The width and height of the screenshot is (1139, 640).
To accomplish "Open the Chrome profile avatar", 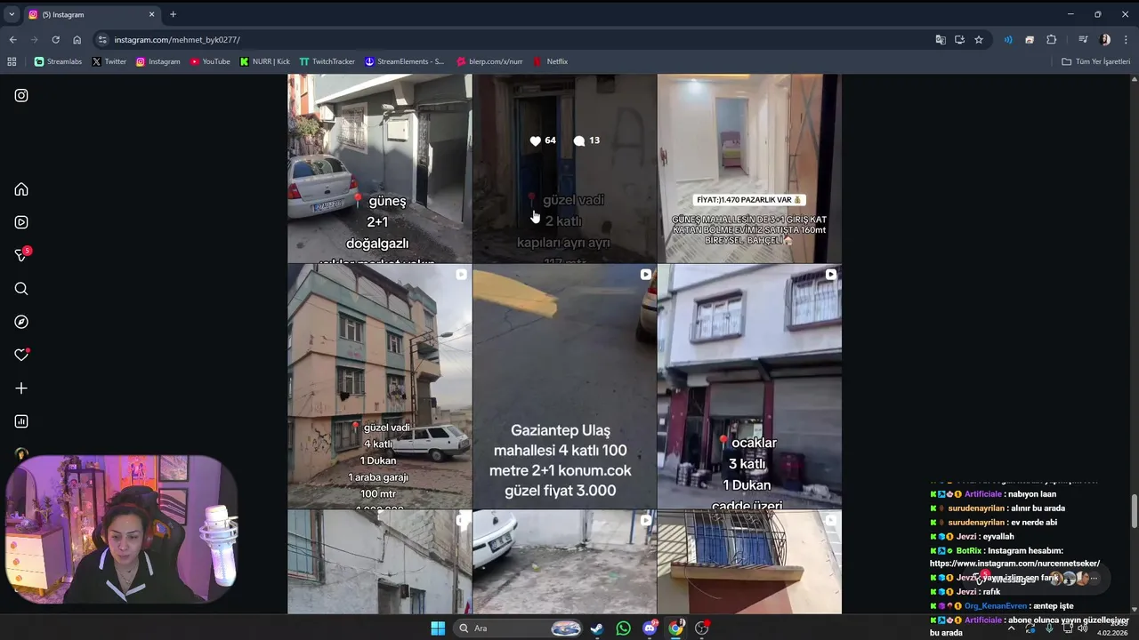I will [1105, 39].
